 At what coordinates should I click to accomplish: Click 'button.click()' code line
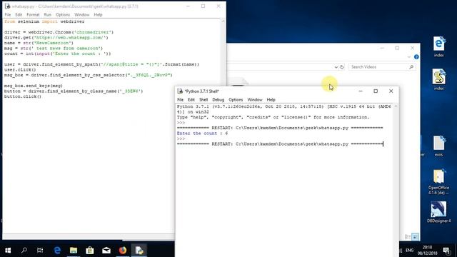23,96
